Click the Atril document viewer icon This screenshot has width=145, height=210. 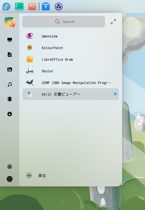coord(30,94)
